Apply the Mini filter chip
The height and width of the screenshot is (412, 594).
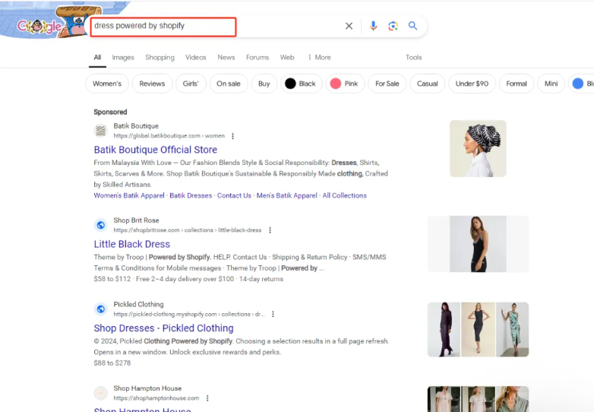[x=551, y=84]
